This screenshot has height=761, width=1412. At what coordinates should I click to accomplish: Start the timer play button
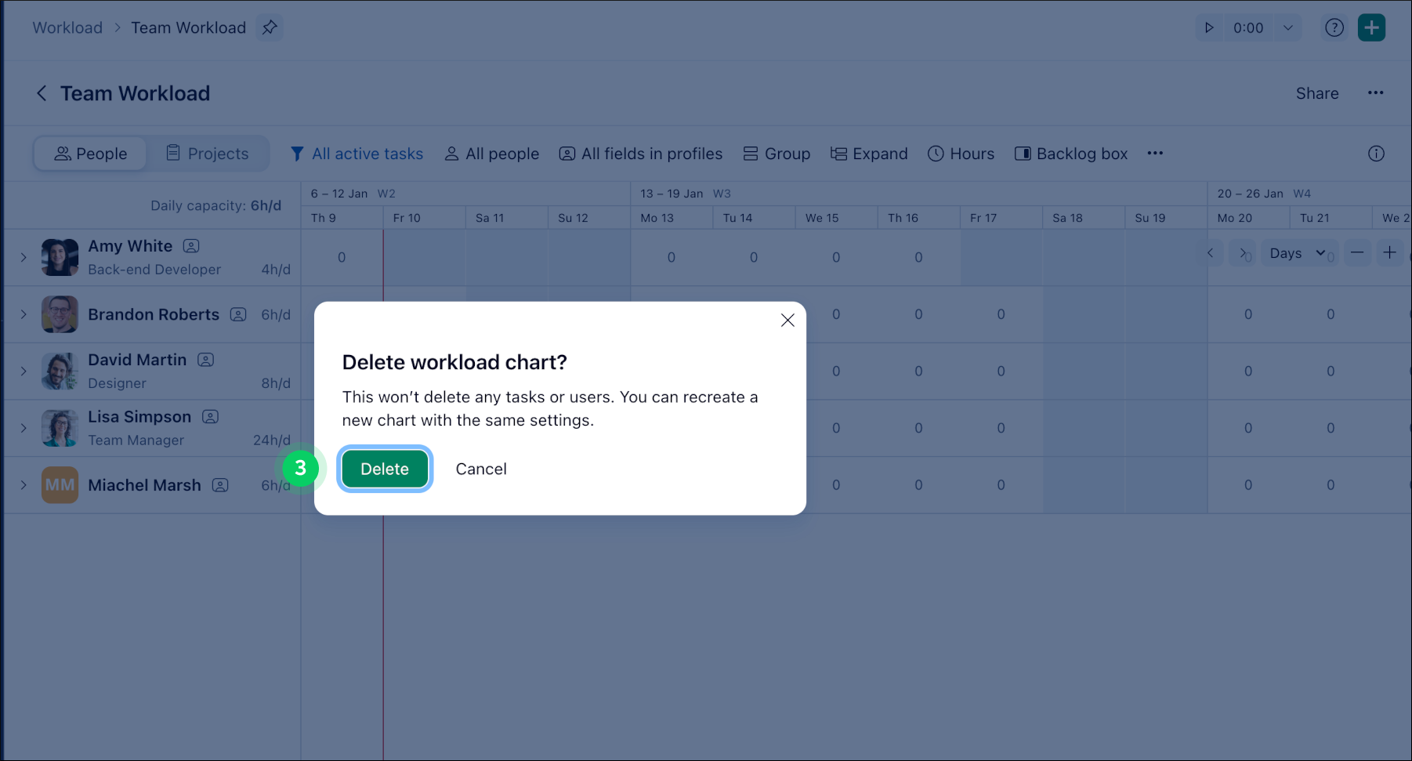tap(1209, 27)
